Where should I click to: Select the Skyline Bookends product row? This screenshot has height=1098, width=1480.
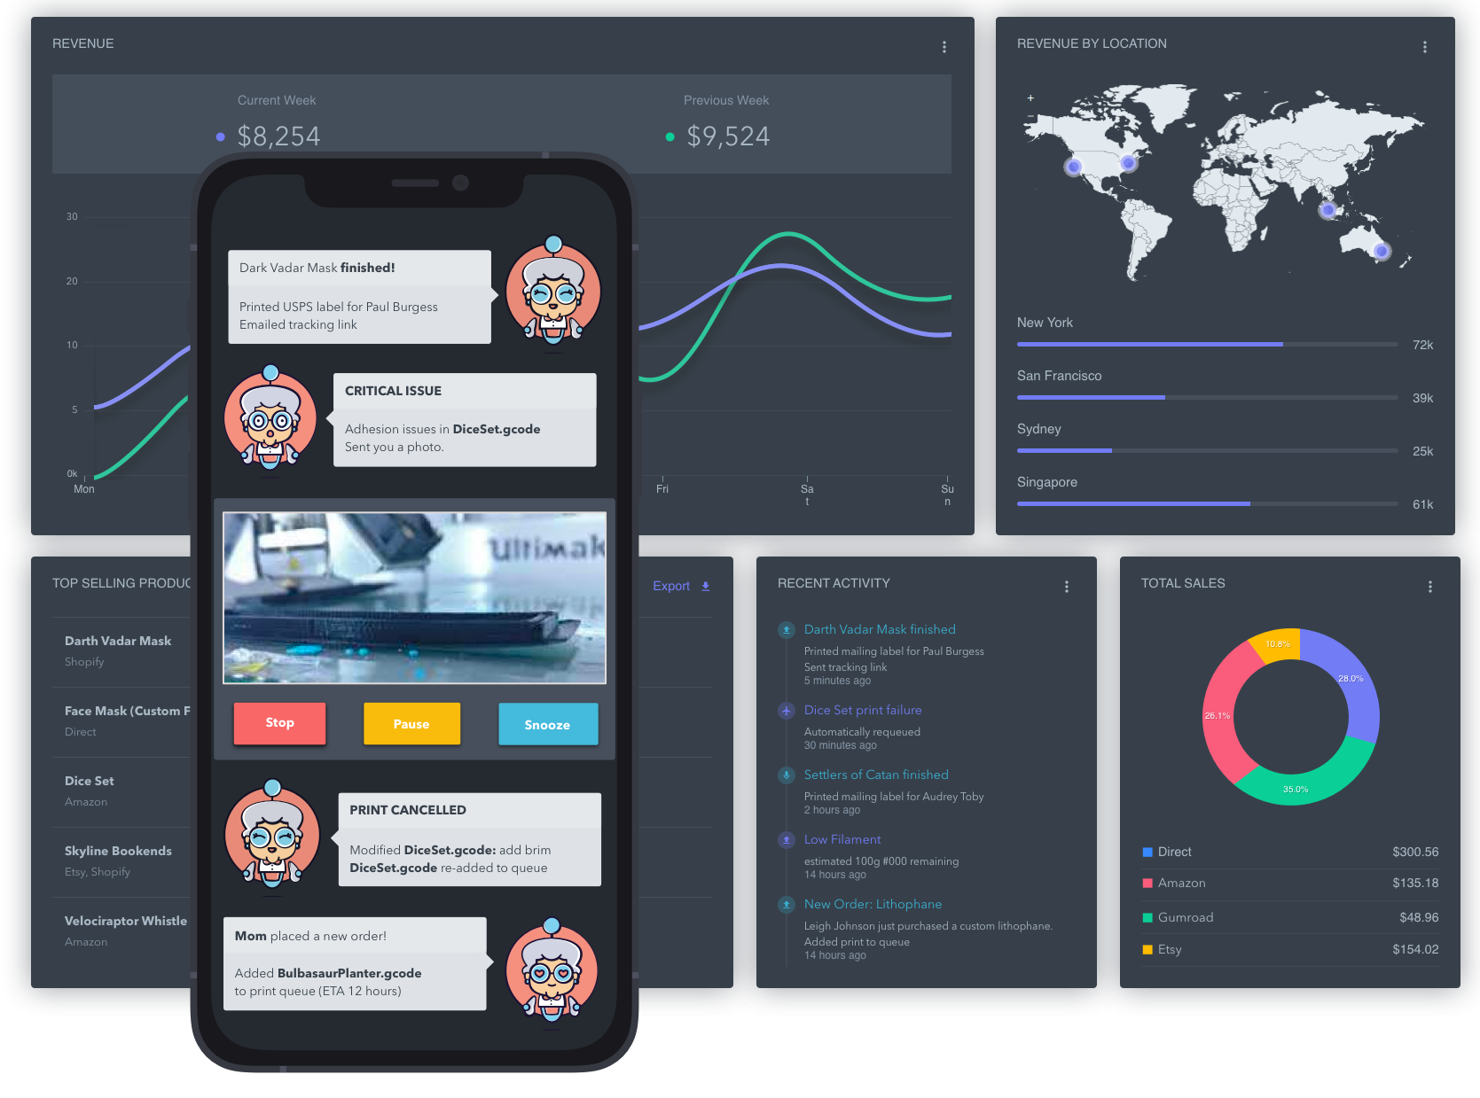(121, 861)
